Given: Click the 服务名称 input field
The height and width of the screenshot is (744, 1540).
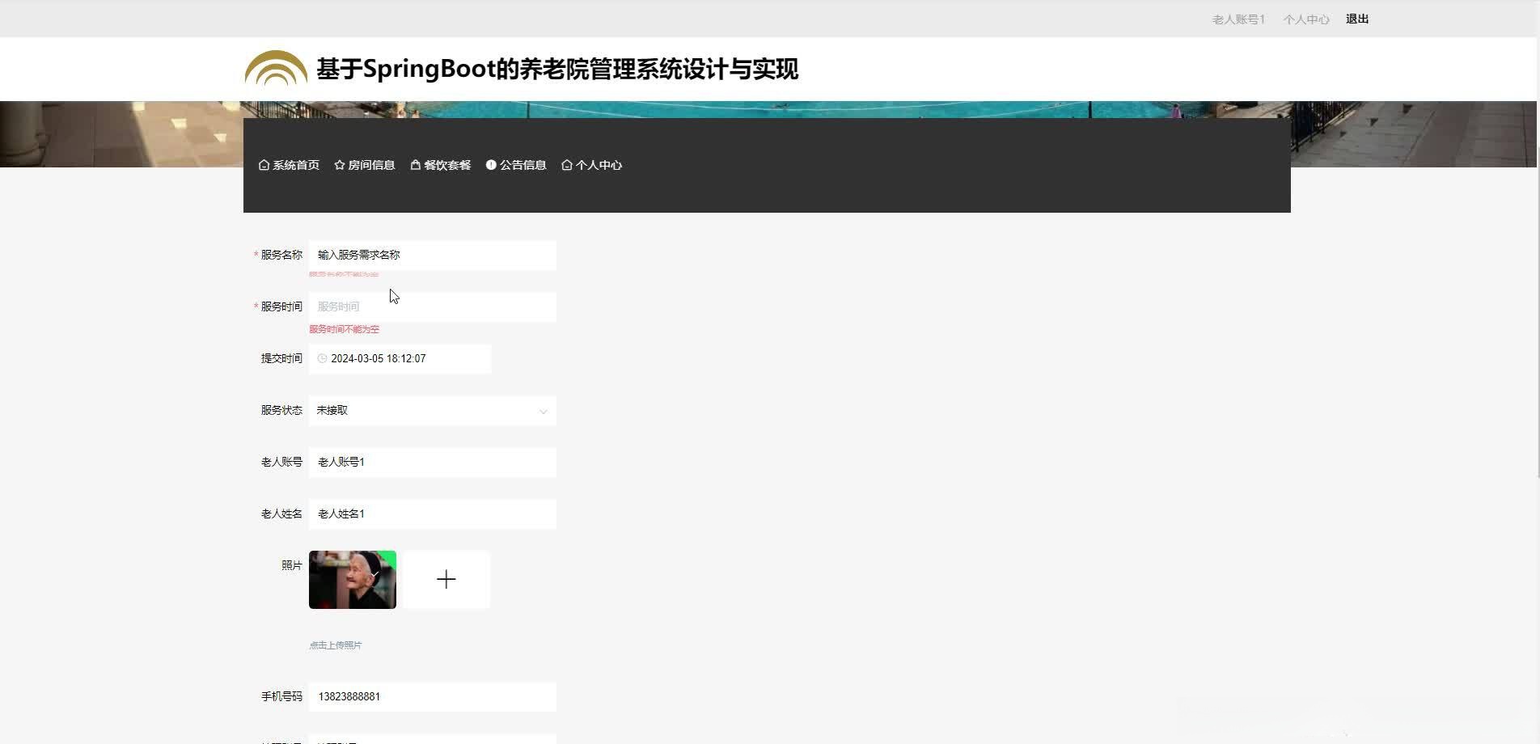Looking at the screenshot, I should click(x=433, y=255).
